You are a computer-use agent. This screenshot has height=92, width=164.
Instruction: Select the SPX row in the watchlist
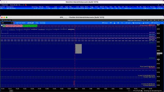[82, 8]
